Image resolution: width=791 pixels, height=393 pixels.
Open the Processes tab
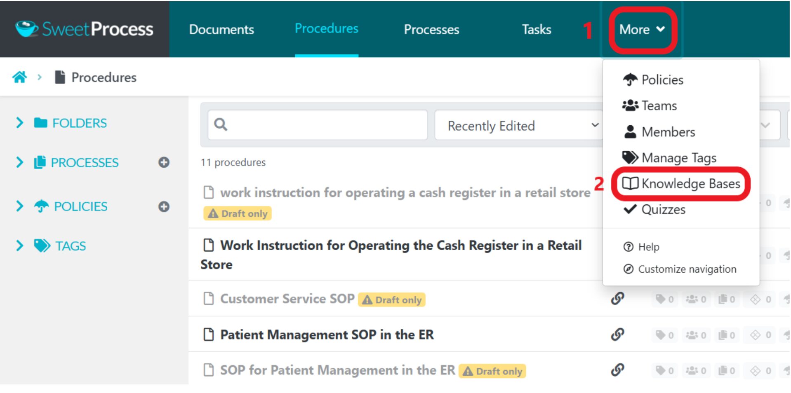tap(431, 29)
